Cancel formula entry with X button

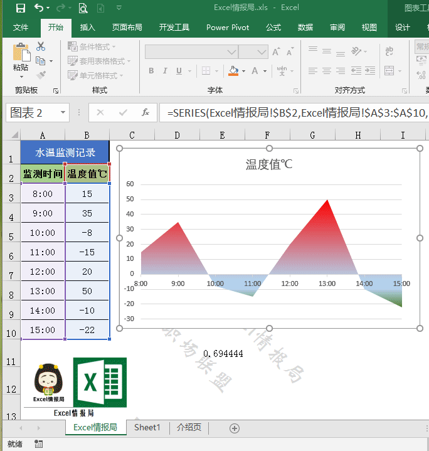click(100, 112)
